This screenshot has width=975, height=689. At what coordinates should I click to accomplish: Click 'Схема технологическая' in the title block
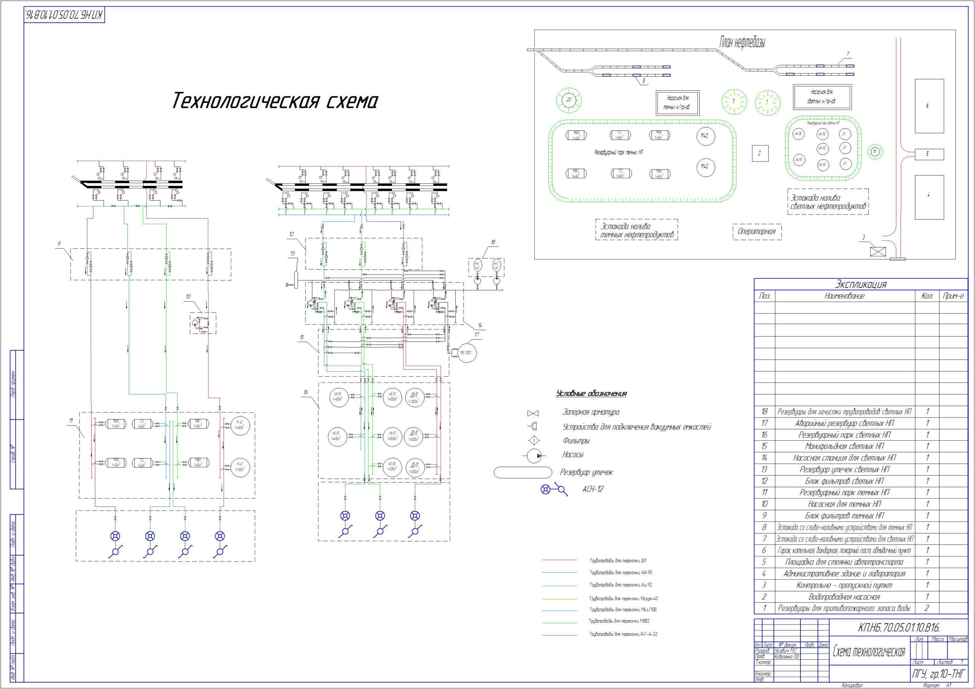pos(869,652)
